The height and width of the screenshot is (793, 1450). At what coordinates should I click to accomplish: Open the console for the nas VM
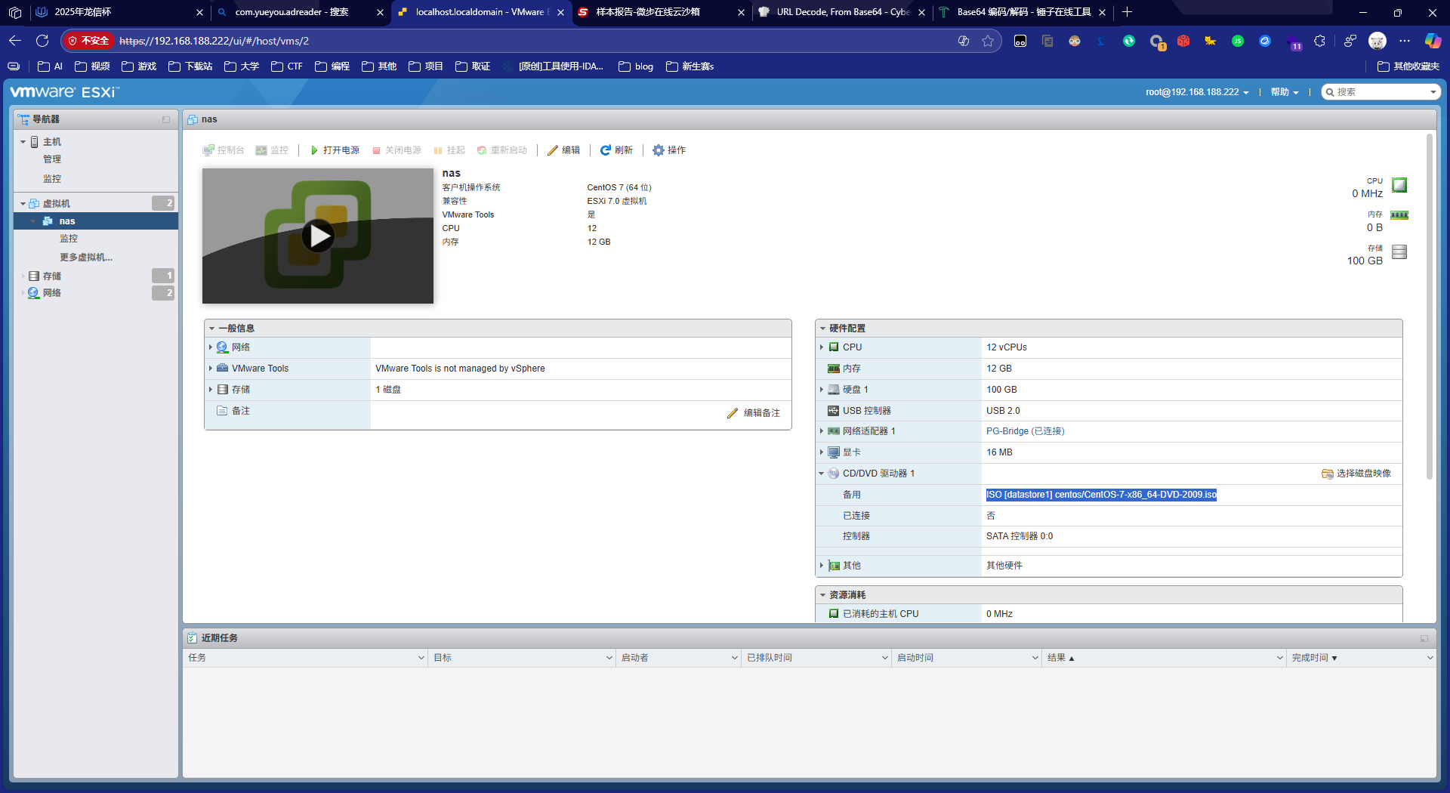click(x=224, y=150)
